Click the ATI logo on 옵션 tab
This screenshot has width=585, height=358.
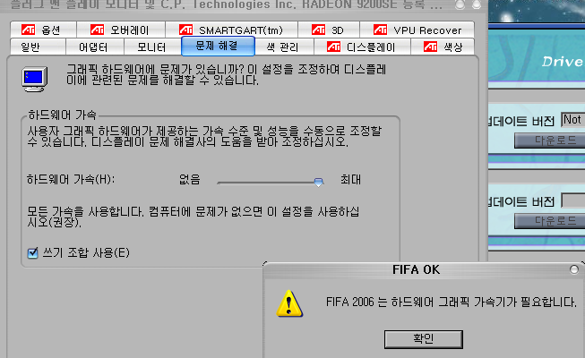pos(29,30)
